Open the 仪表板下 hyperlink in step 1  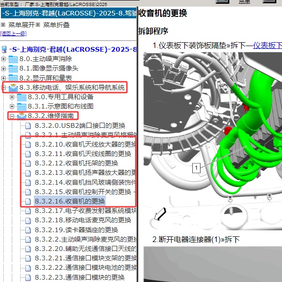click(x=267, y=46)
